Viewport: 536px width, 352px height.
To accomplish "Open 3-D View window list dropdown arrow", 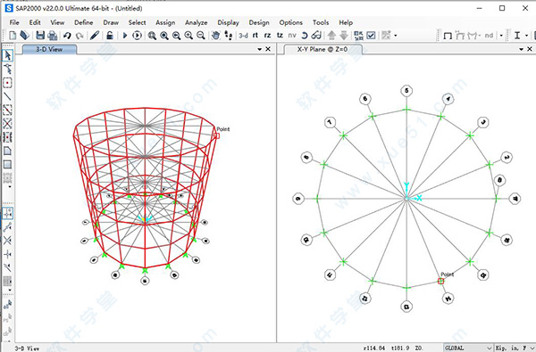I will pyautogui.click(x=259, y=49).
